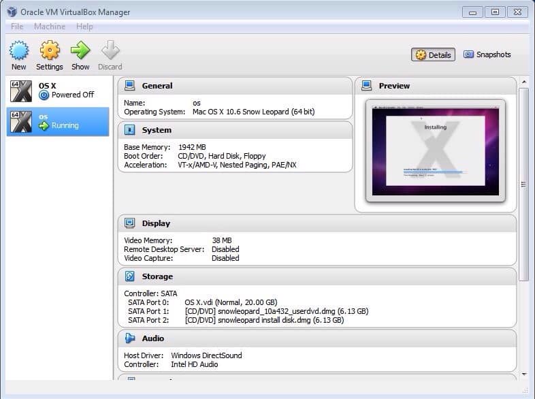Click the Audio section speaker icon
The height and width of the screenshot is (399, 535).
tap(129, 338)
